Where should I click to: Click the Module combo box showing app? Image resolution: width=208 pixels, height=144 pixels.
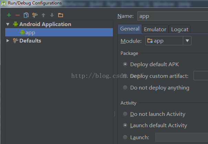click(x=168, y=41)
